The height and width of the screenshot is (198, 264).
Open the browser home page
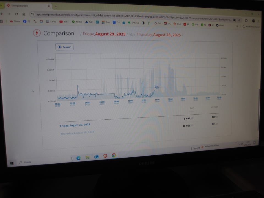[24, 14]
